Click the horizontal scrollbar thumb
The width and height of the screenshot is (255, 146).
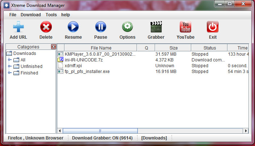pyautogui.click(x=100, y=131)
